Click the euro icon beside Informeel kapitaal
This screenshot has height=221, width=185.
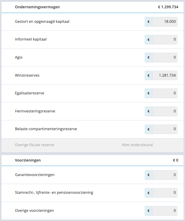[x=149, y=40]
